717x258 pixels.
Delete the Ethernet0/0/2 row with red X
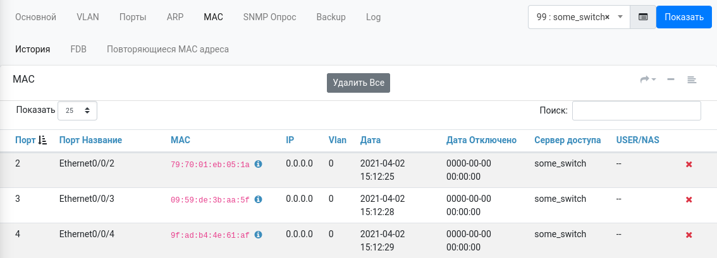point(689,165)
